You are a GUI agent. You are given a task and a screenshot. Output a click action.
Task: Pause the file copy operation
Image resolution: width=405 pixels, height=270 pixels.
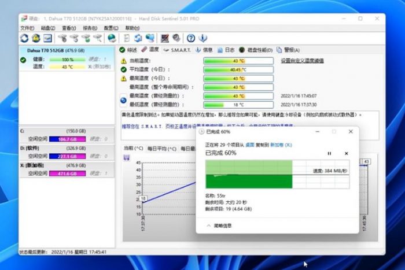[330, 153]
